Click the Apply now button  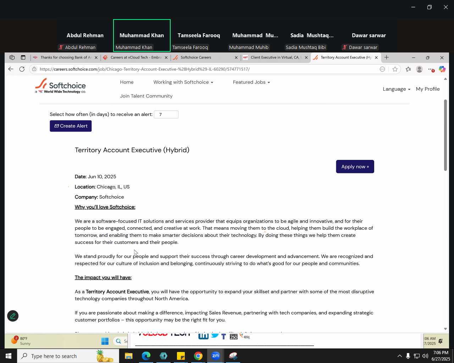(355, 167)
